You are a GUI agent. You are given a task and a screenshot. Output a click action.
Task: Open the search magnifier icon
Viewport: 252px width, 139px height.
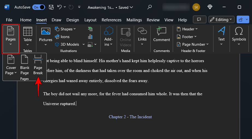(150, 7)
